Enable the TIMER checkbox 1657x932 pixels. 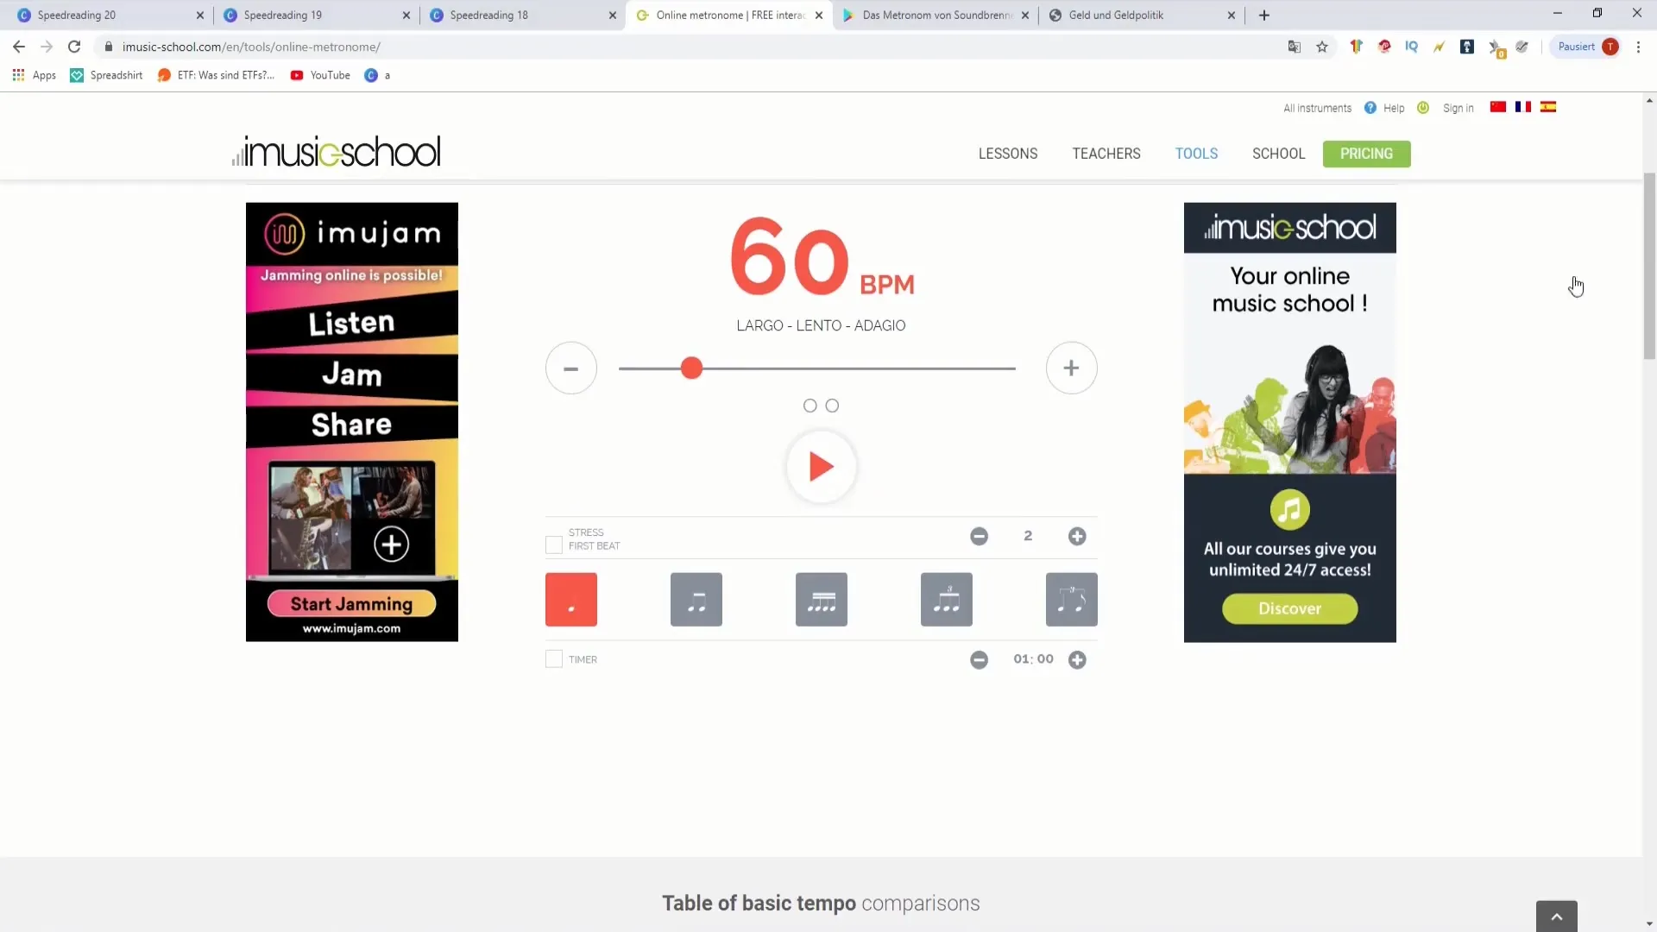pos(553,658)
